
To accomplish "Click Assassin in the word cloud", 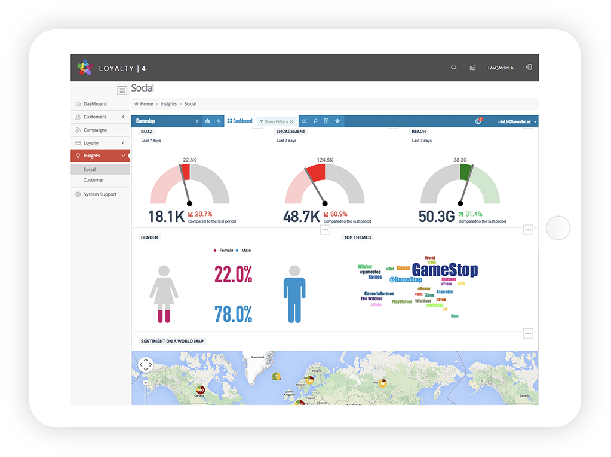I will 444,291.
